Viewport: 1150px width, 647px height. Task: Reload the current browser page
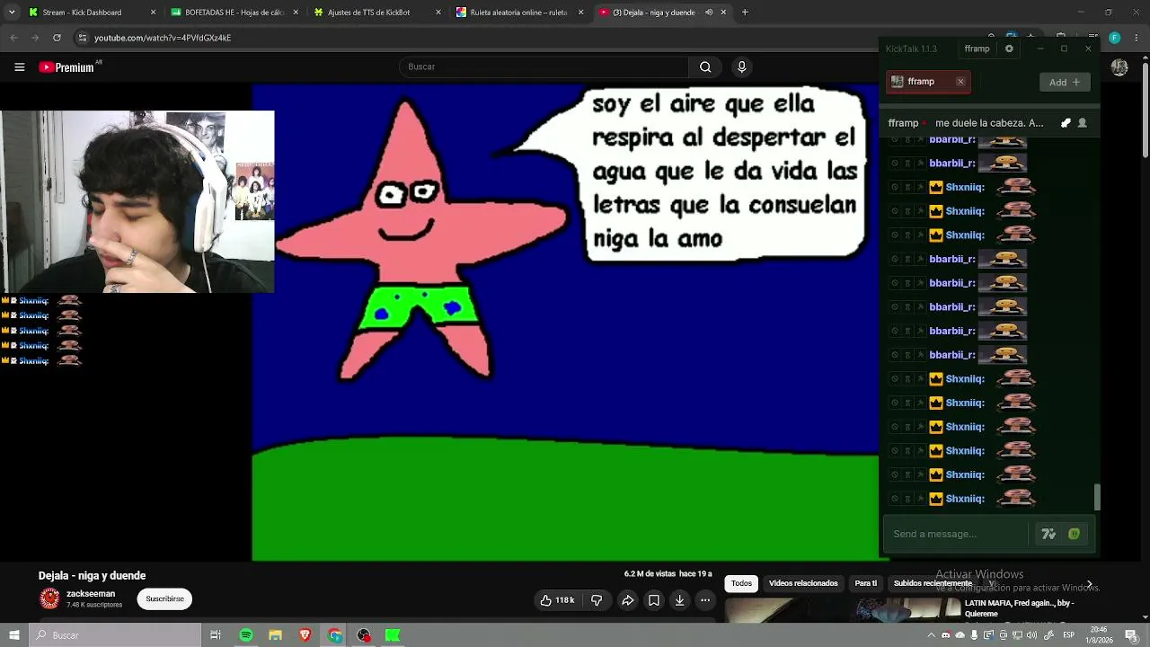click(57, 38)
